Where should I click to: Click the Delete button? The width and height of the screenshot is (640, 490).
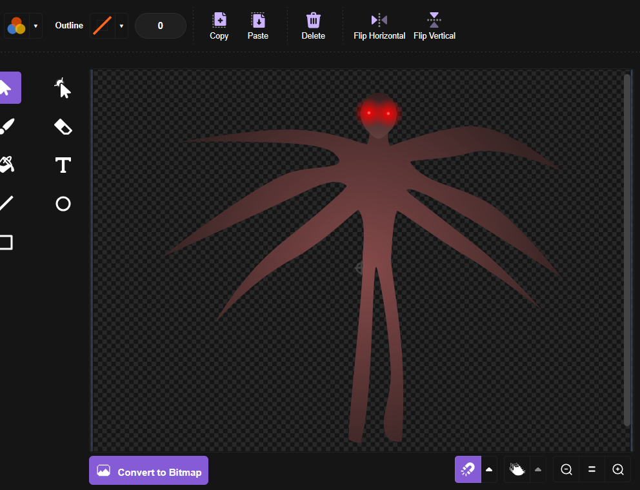pos(313,26)
